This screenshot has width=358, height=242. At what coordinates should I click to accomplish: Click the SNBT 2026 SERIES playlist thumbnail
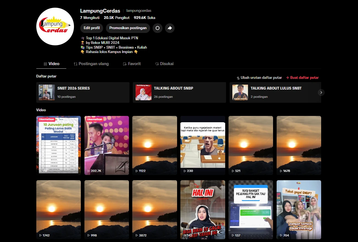pyautogui.click(x=47, y=92)
